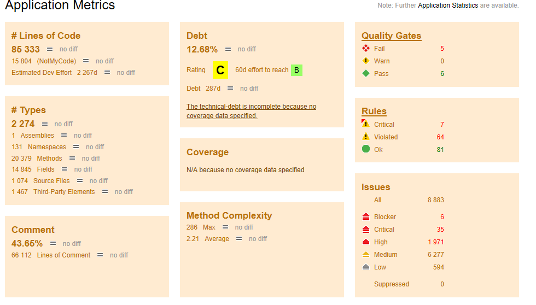Click the 60d effort to reach text
The width and height of the screenshot is (536, 305).
tap(262, 70)
